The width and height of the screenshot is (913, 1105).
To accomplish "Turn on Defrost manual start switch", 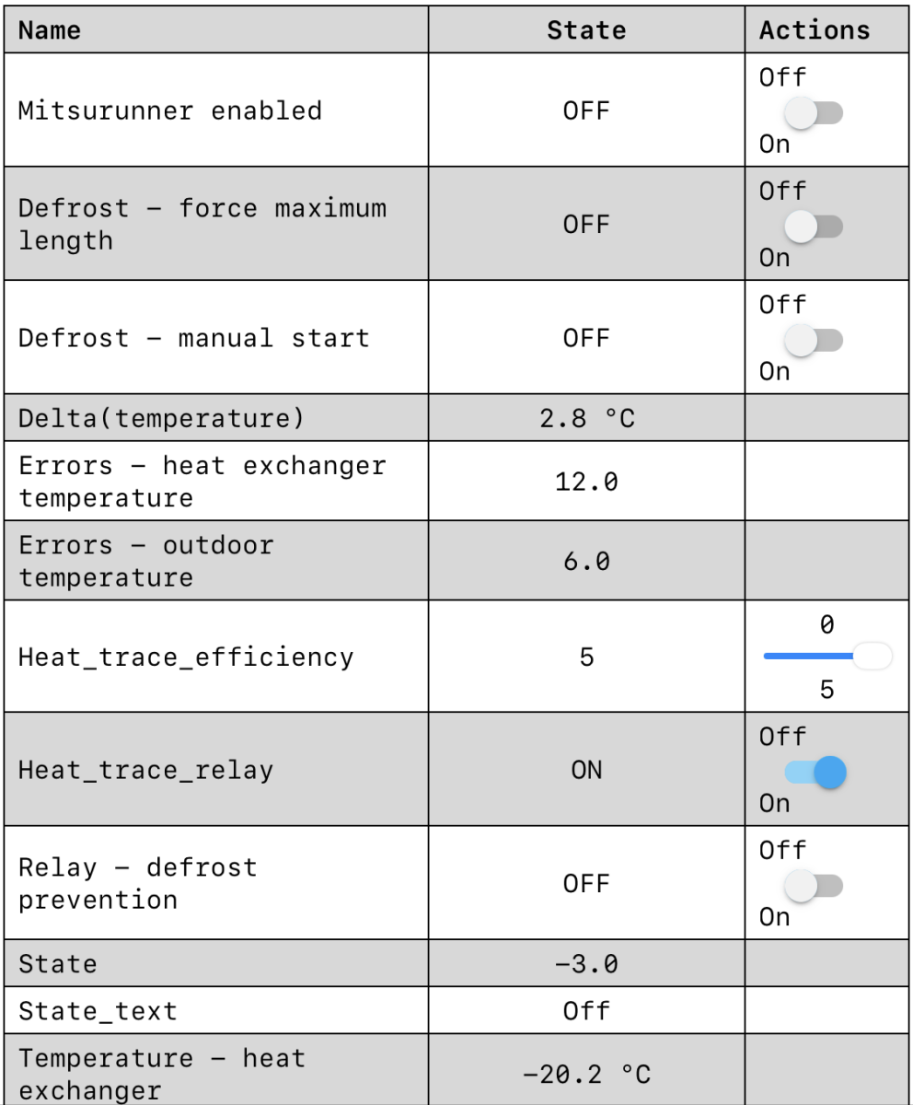I will pos(815,338).
